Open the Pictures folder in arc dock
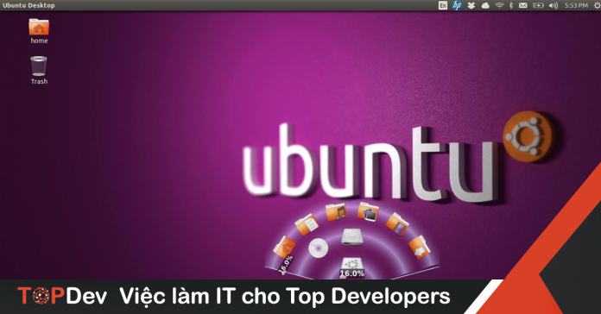Viewport: 601px width, 314px height. pyautogui.click(x=368, y=211)
